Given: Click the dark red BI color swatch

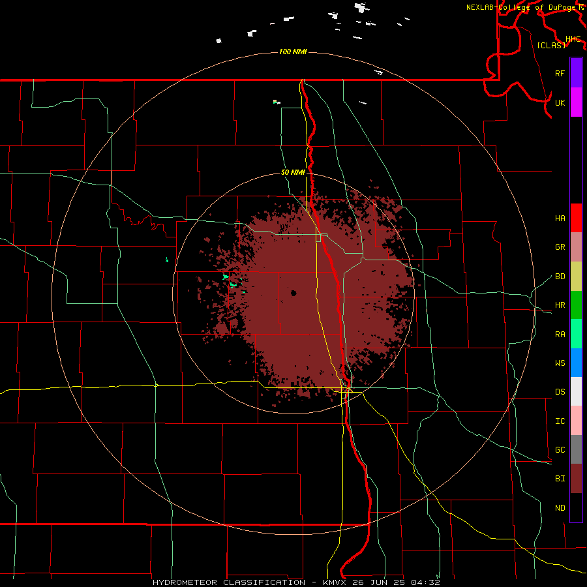Looking at the screenshot, I should (576, 479).
